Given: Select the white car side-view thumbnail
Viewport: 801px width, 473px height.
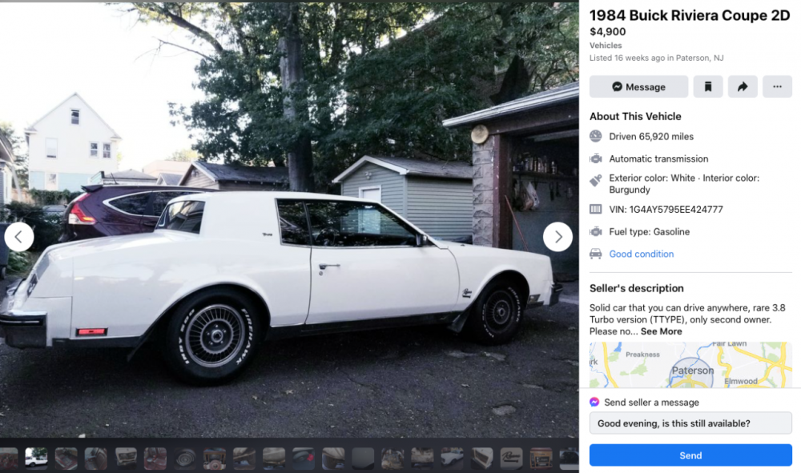Looking at the screenshot, I should coord(36,459).
